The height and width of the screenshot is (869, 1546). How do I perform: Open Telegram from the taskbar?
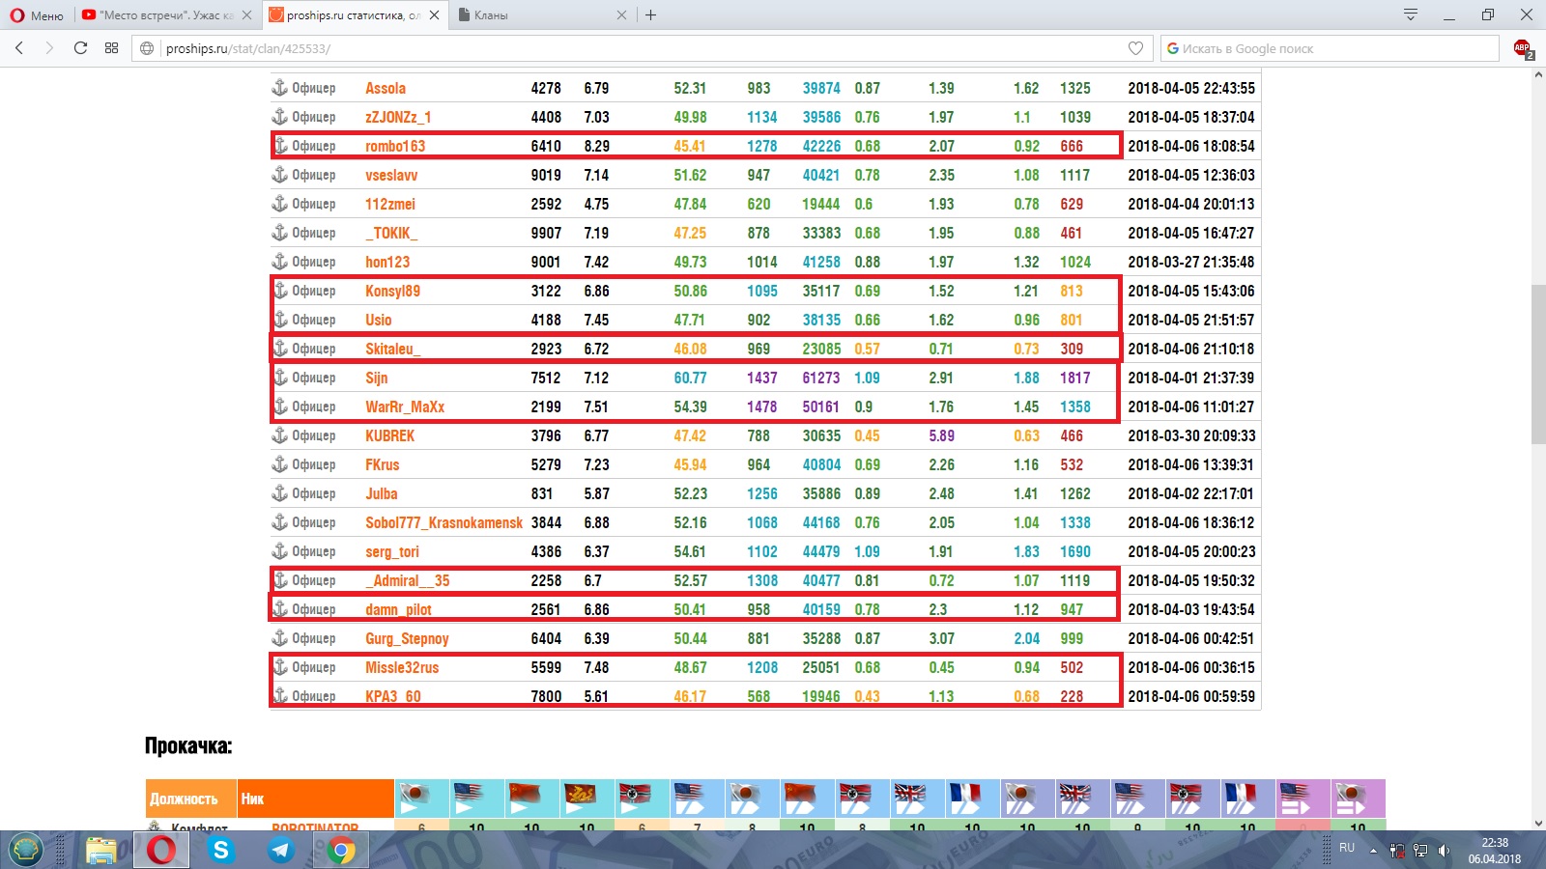pos(281,850)
